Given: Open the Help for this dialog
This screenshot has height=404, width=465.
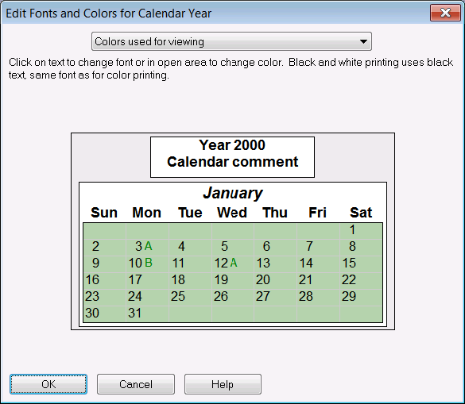Looking at the screenshot, I should click(x=223, y=384).
